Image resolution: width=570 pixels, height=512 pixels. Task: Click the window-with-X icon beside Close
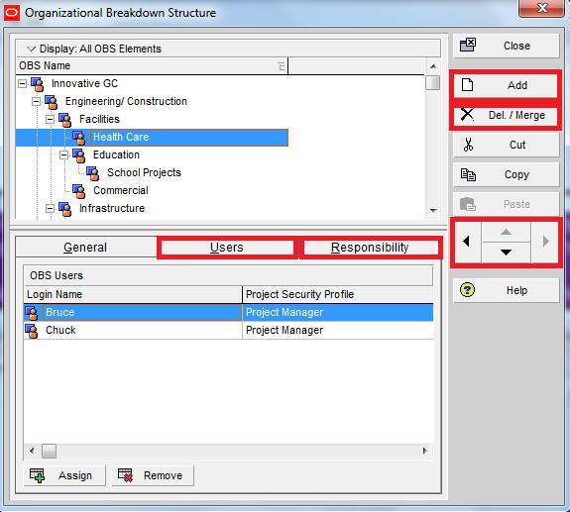tap(468, 45)
